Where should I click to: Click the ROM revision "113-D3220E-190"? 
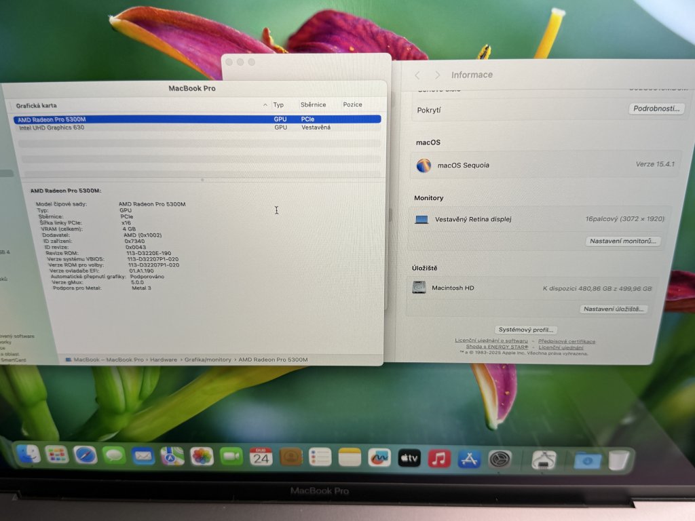149,253
